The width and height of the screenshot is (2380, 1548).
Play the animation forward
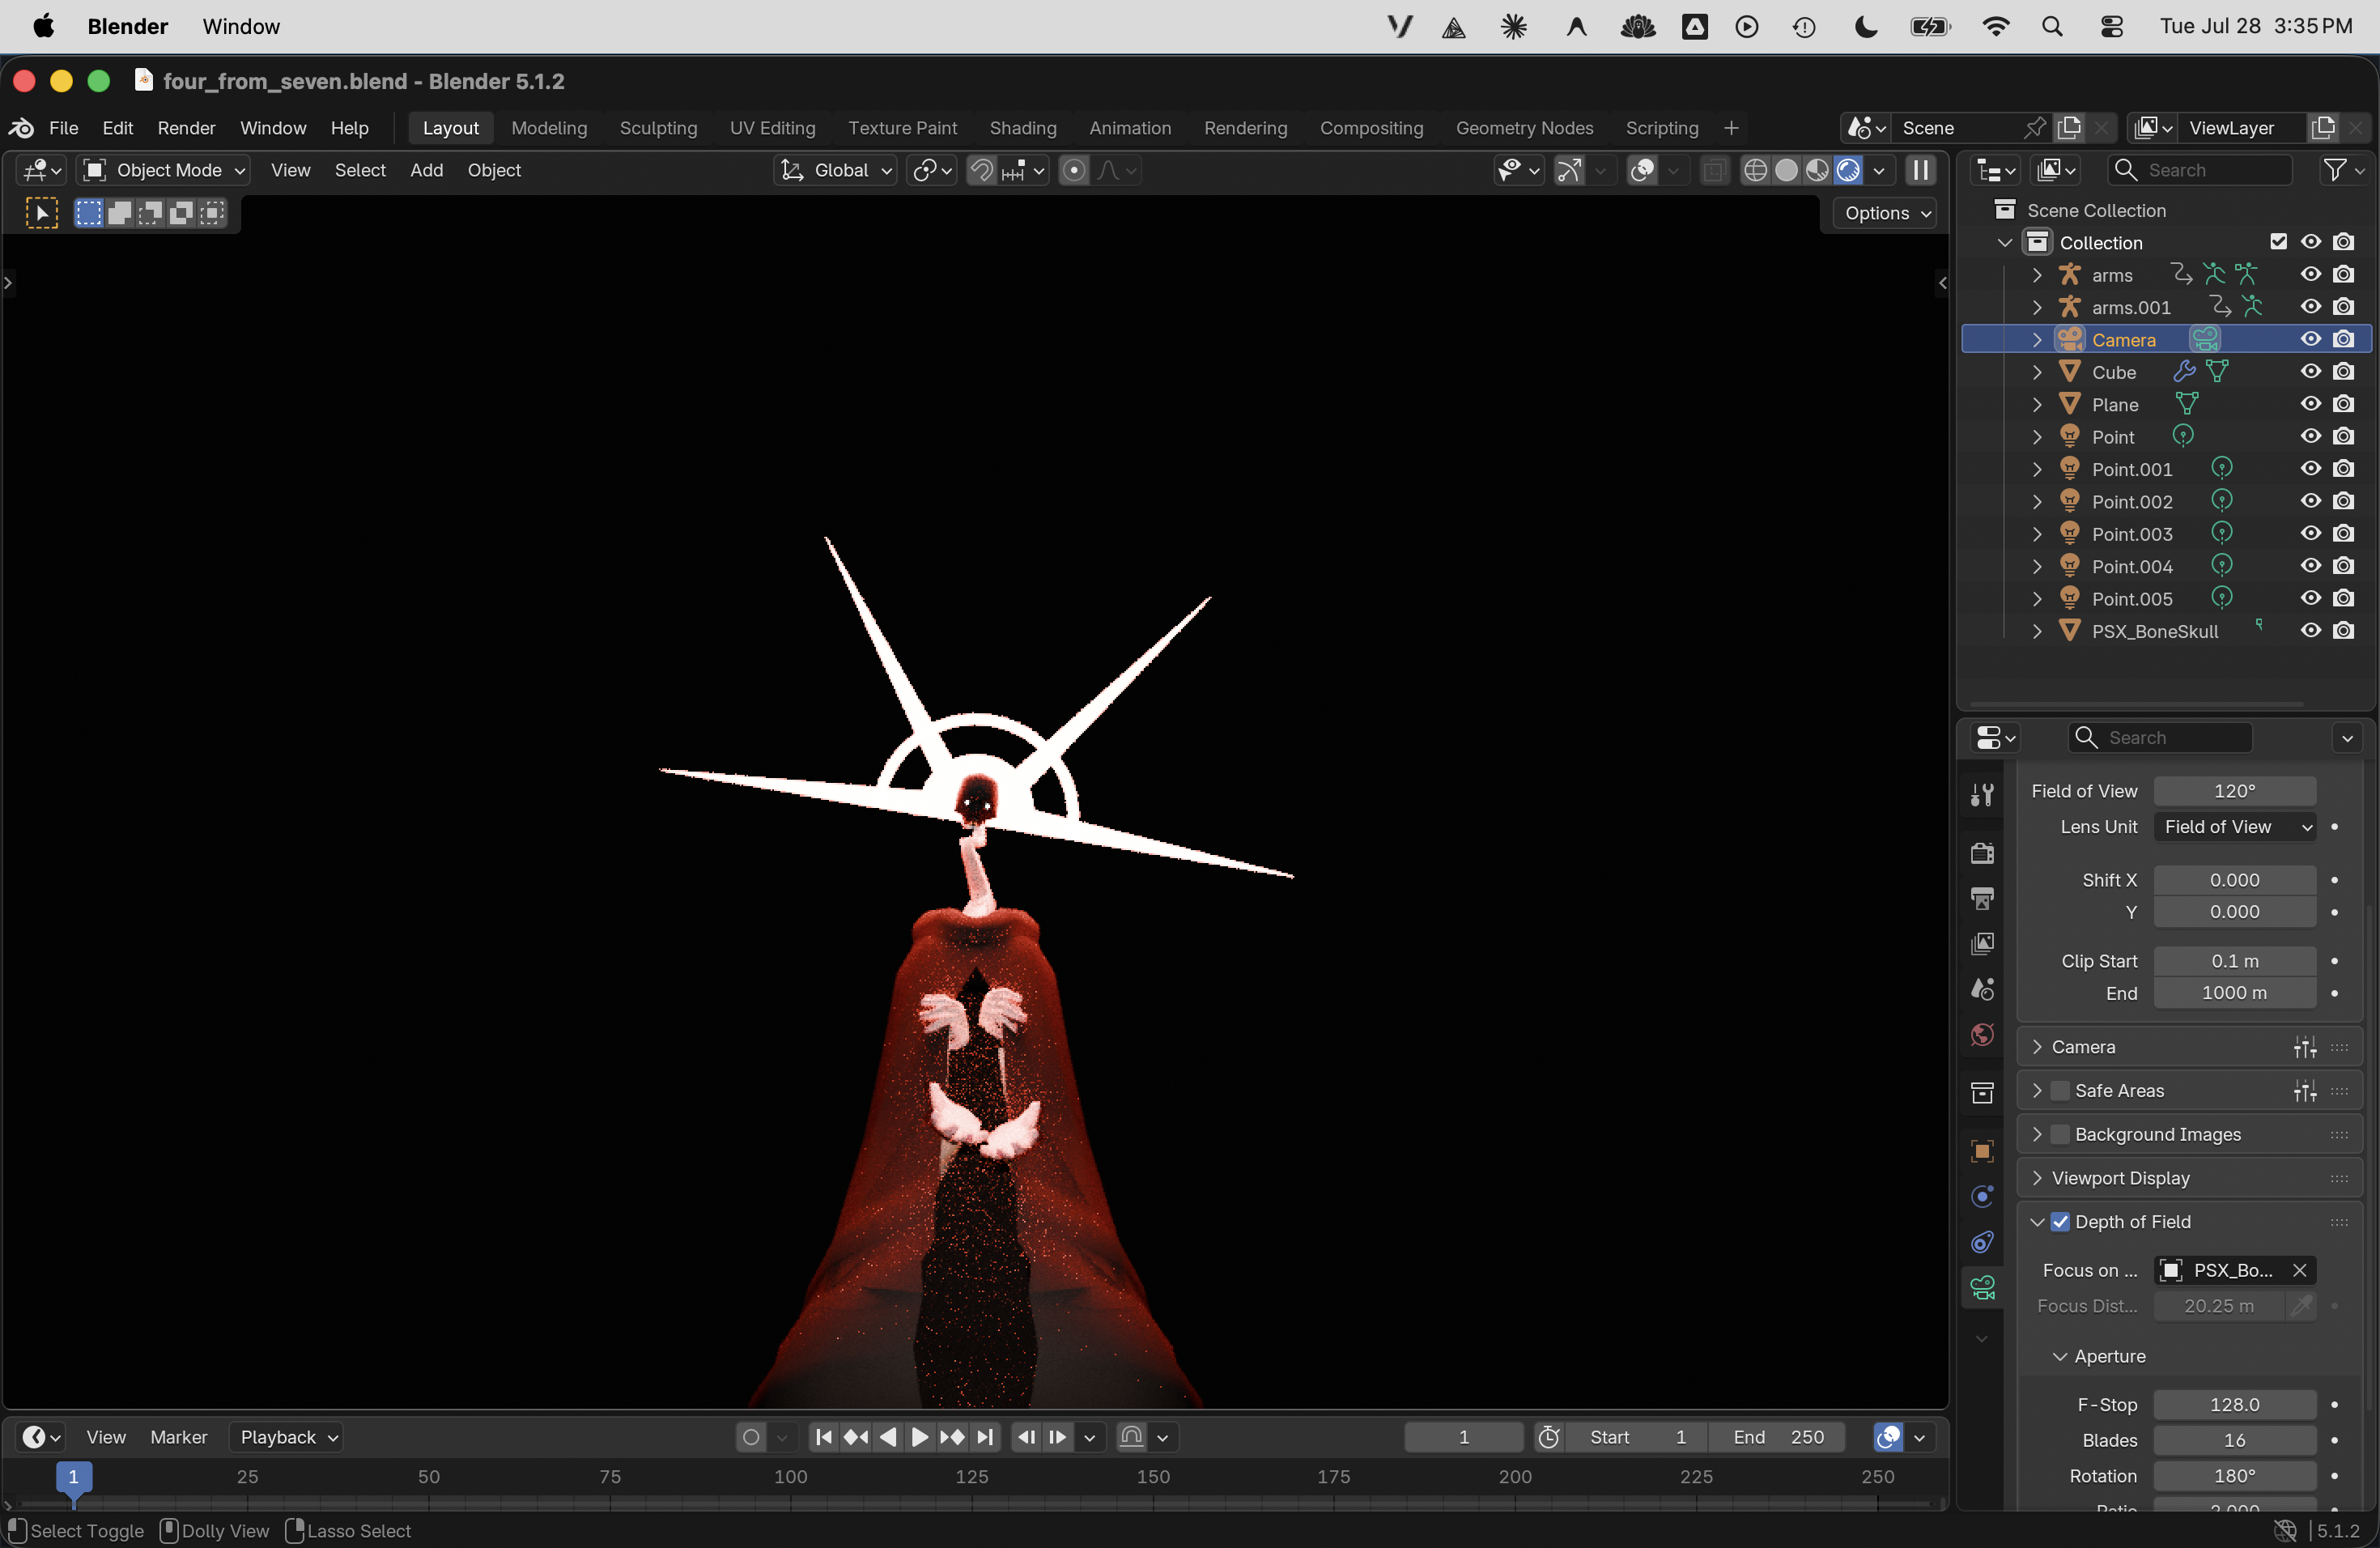coord(920,1437)
